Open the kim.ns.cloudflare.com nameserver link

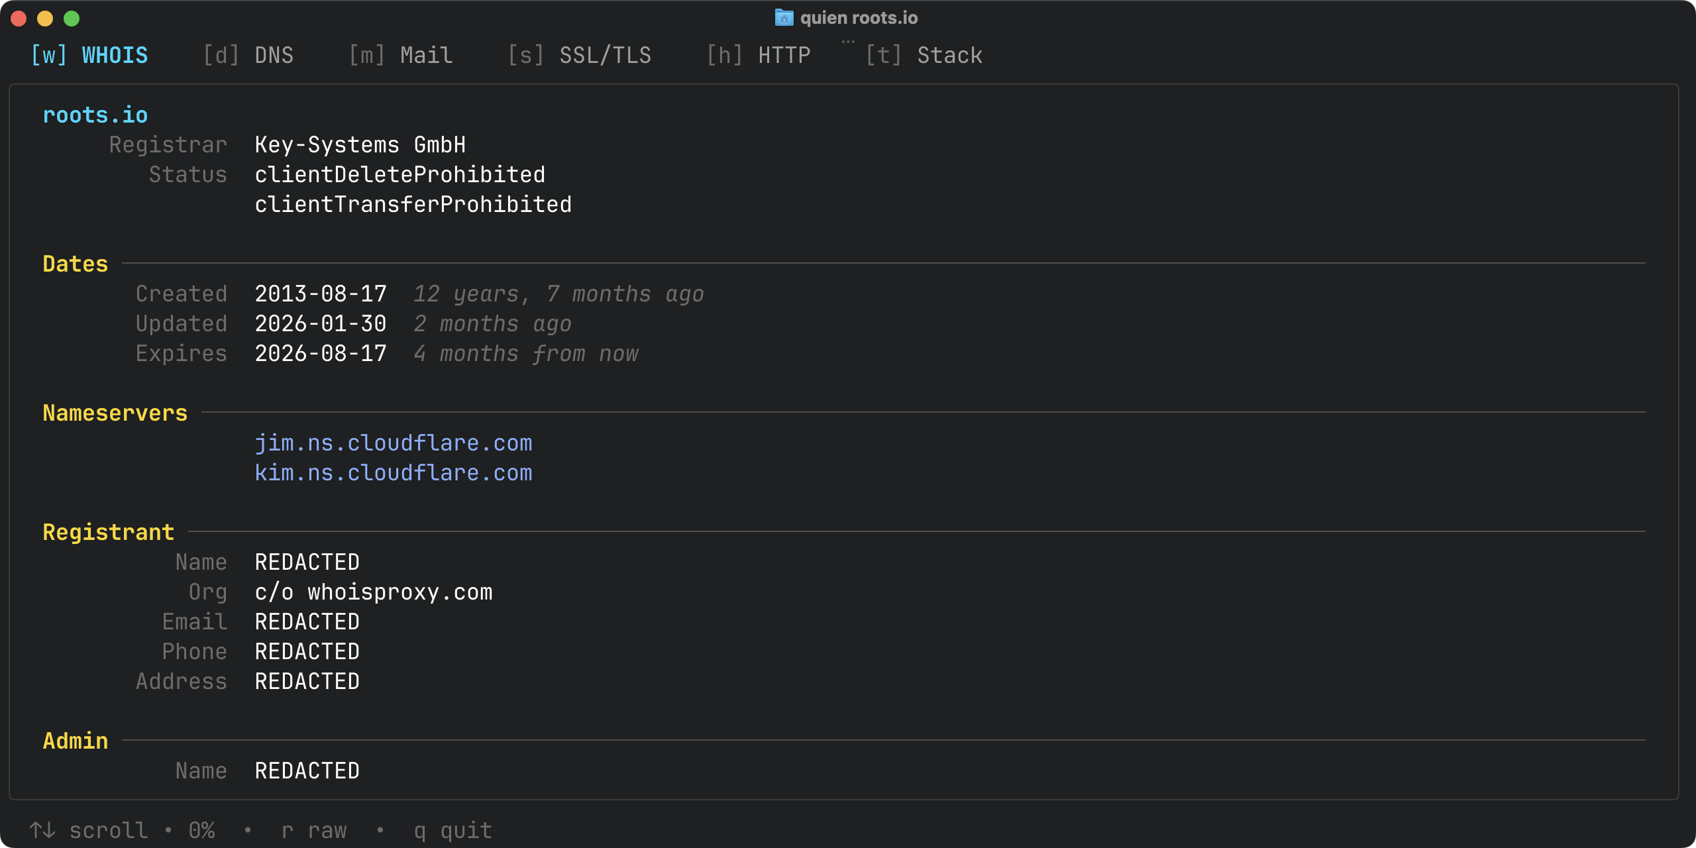point(394,472)
